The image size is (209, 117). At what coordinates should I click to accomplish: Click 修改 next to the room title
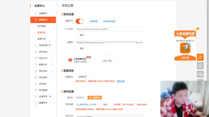[105, 105]
